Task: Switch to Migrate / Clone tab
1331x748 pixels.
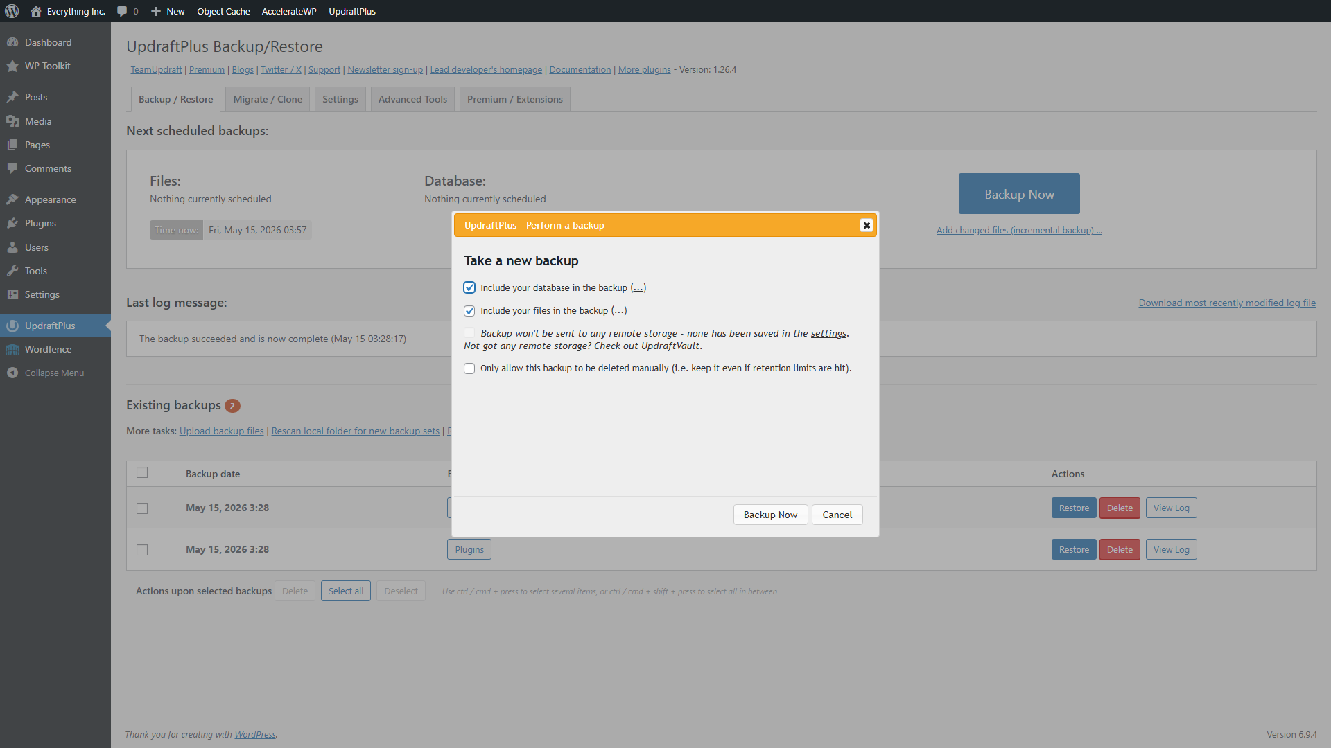Action: (x=268, y=99)
